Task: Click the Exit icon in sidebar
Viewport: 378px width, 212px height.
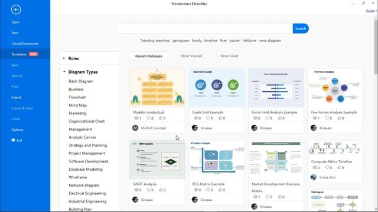Action: tap(13, 140)
